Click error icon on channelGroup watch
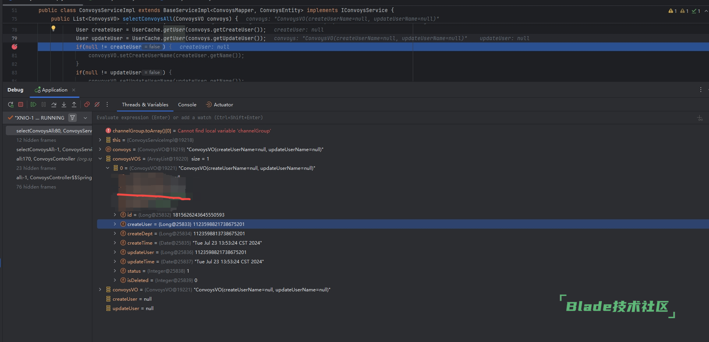709x342 pixels. point(108,131)
